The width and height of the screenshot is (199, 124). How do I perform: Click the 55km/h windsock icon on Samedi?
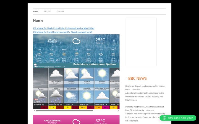[x=36, y=99]
